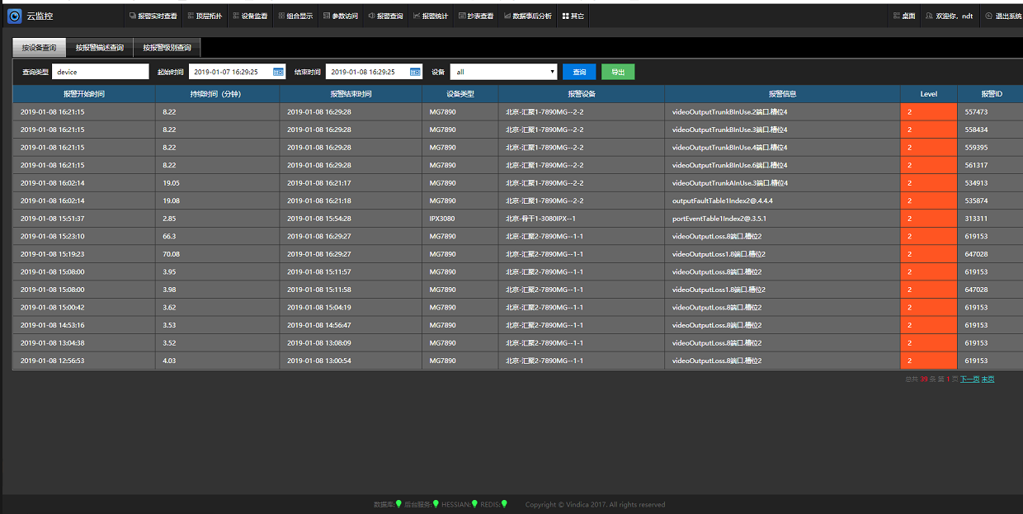Image resolution: width=1023 pixels, height=514 pixels.
Task: Switch to 按报警描述查询 tab
Action: click(x=99, y=48)
